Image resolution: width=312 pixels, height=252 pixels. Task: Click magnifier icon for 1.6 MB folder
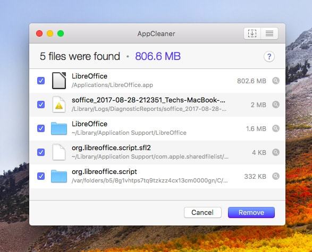276,128
